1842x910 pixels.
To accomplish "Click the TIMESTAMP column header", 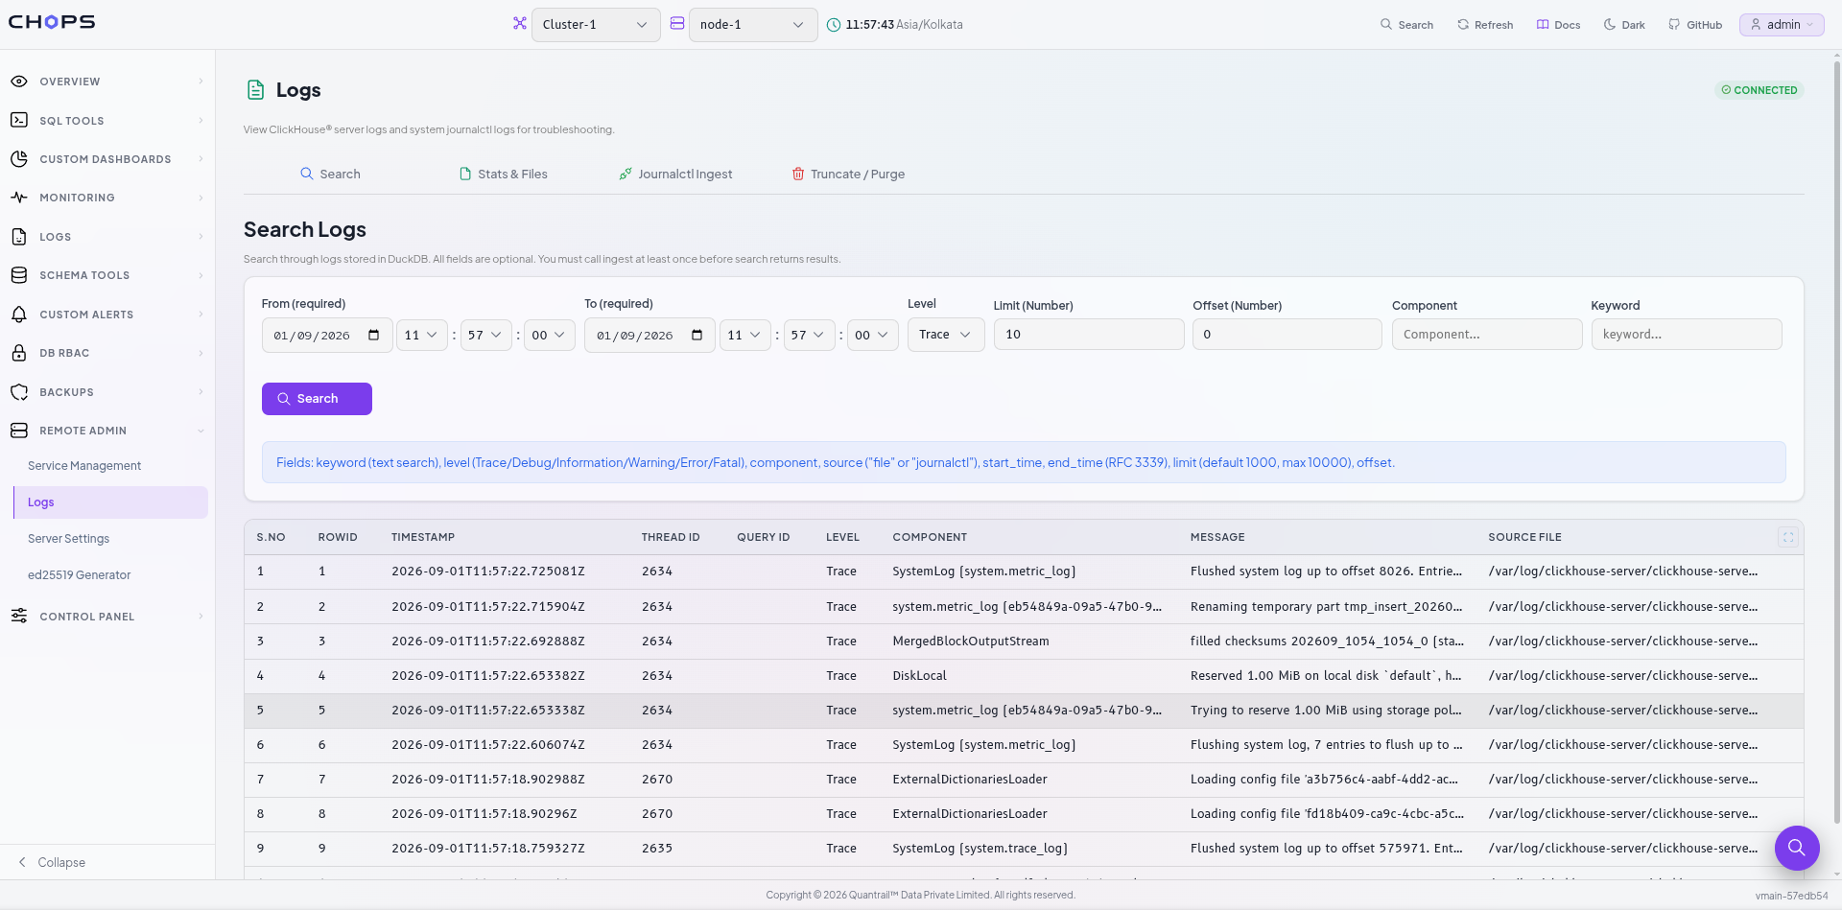I will tap(423, 538).
